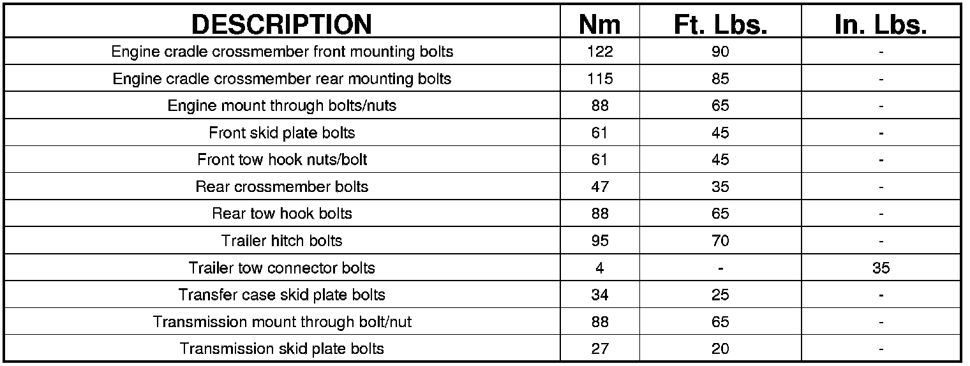Click Front tow hook nuts/bolt description
The width and height of the screenshot is (970, 366).
pyautogui.click(x=282, y=159)
